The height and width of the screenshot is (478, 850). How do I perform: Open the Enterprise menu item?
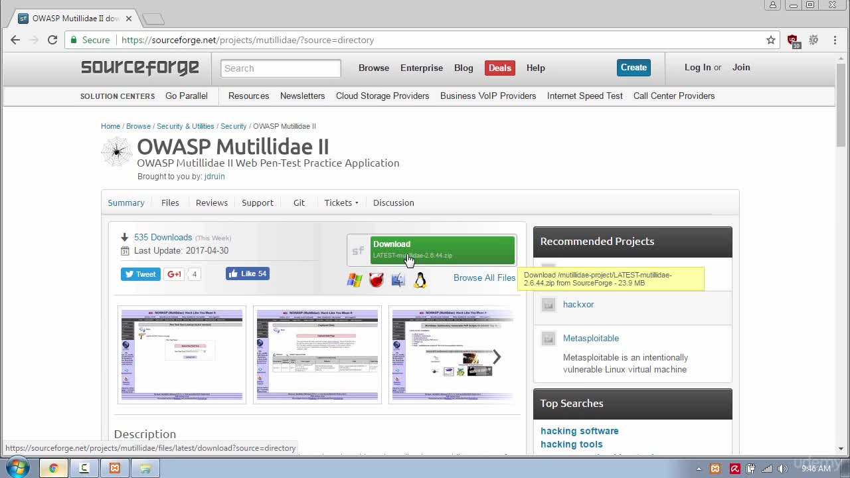point(422,68)
